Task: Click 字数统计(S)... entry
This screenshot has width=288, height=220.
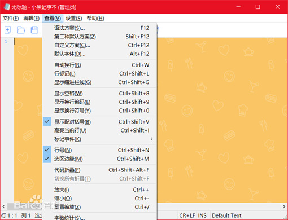Action: click(x=99, y=217)
